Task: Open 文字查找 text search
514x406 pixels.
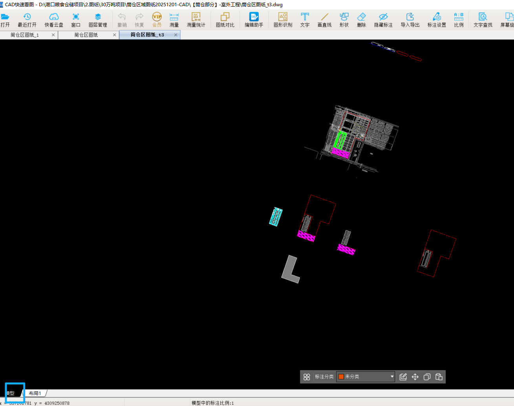Action: click(483, 20)
